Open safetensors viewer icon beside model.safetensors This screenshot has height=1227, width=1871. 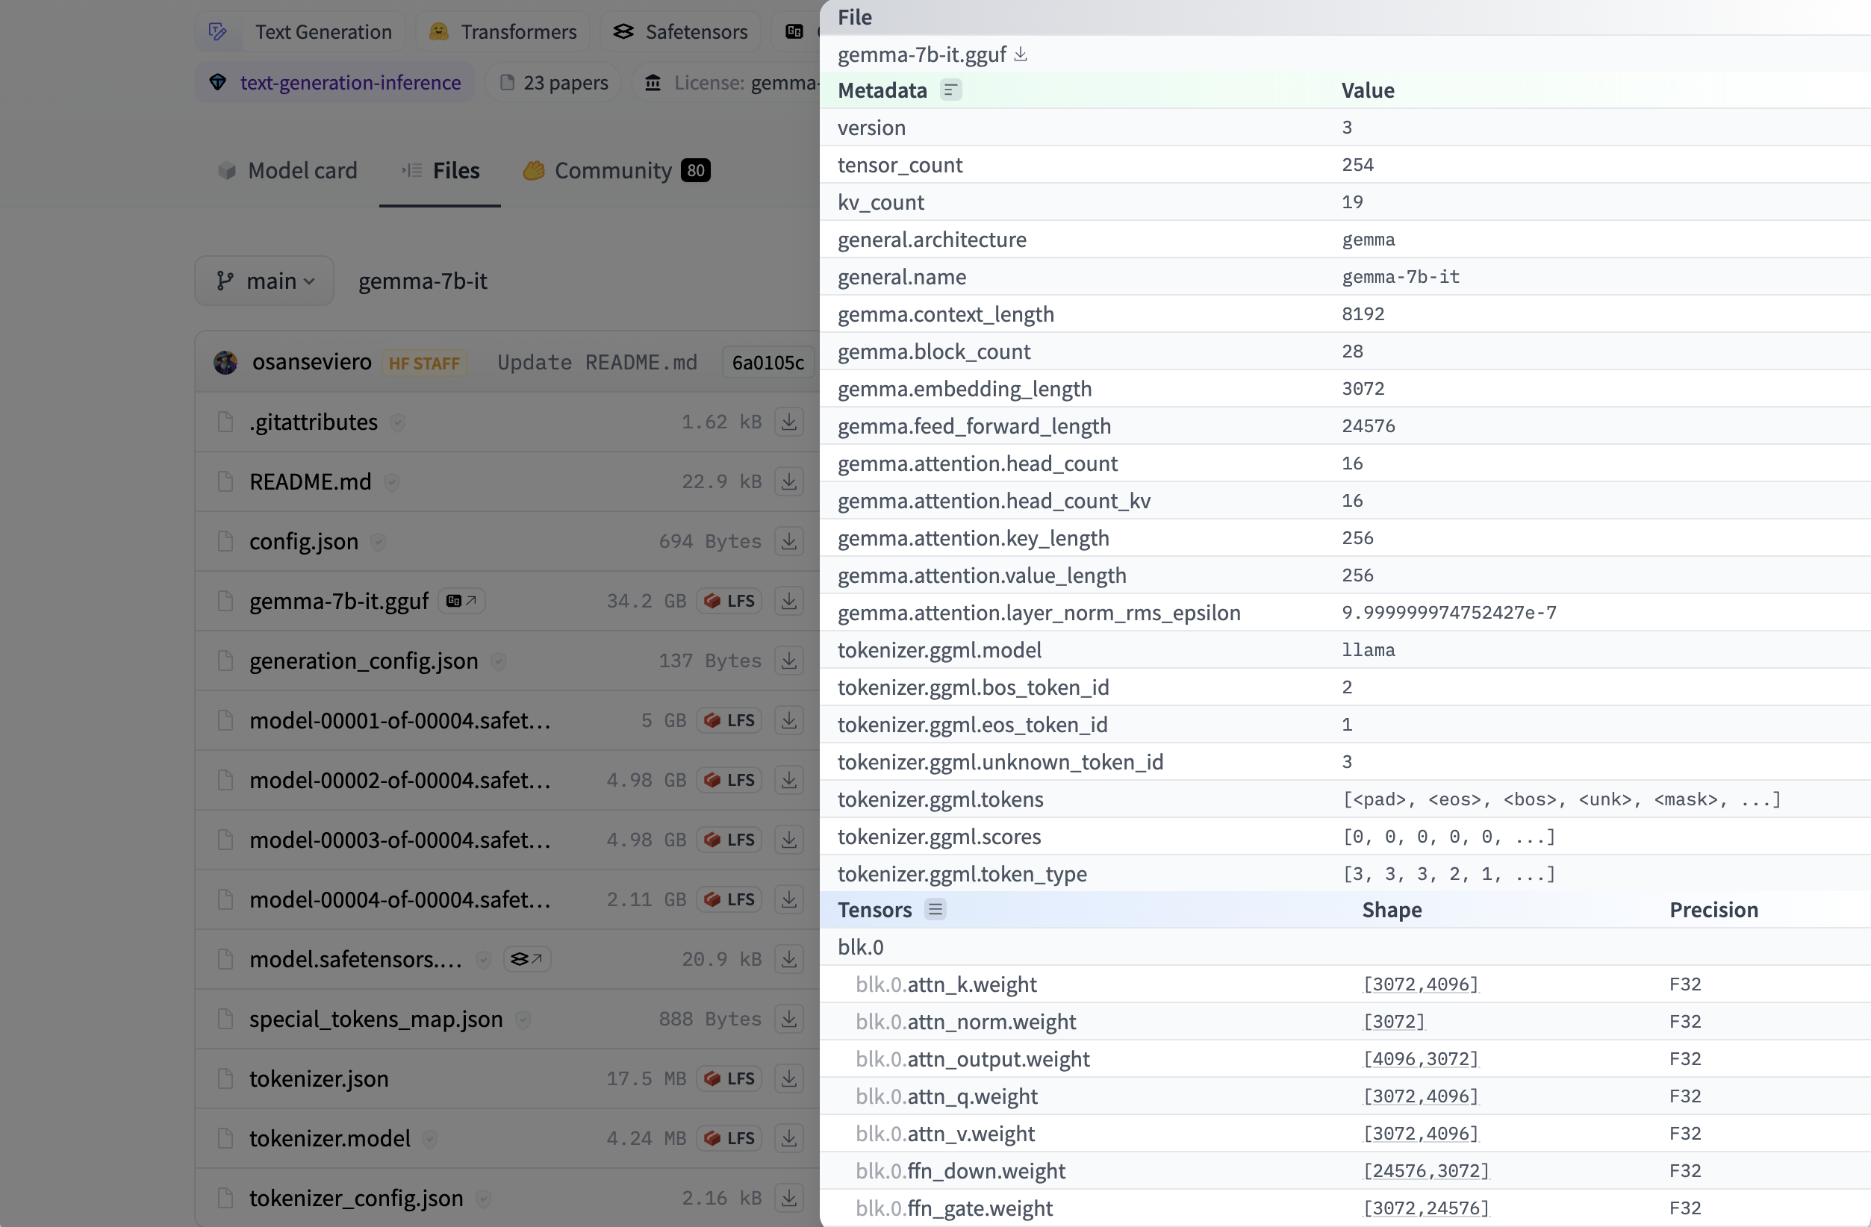click(526, 959)
